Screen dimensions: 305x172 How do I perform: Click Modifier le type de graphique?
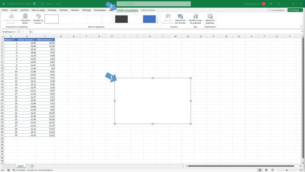pos(195,19)
